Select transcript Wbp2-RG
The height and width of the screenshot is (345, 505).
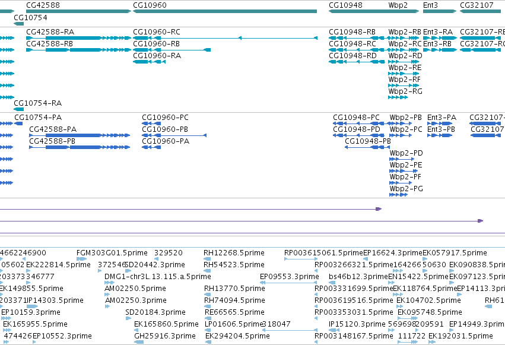click(x=398, y=97)
